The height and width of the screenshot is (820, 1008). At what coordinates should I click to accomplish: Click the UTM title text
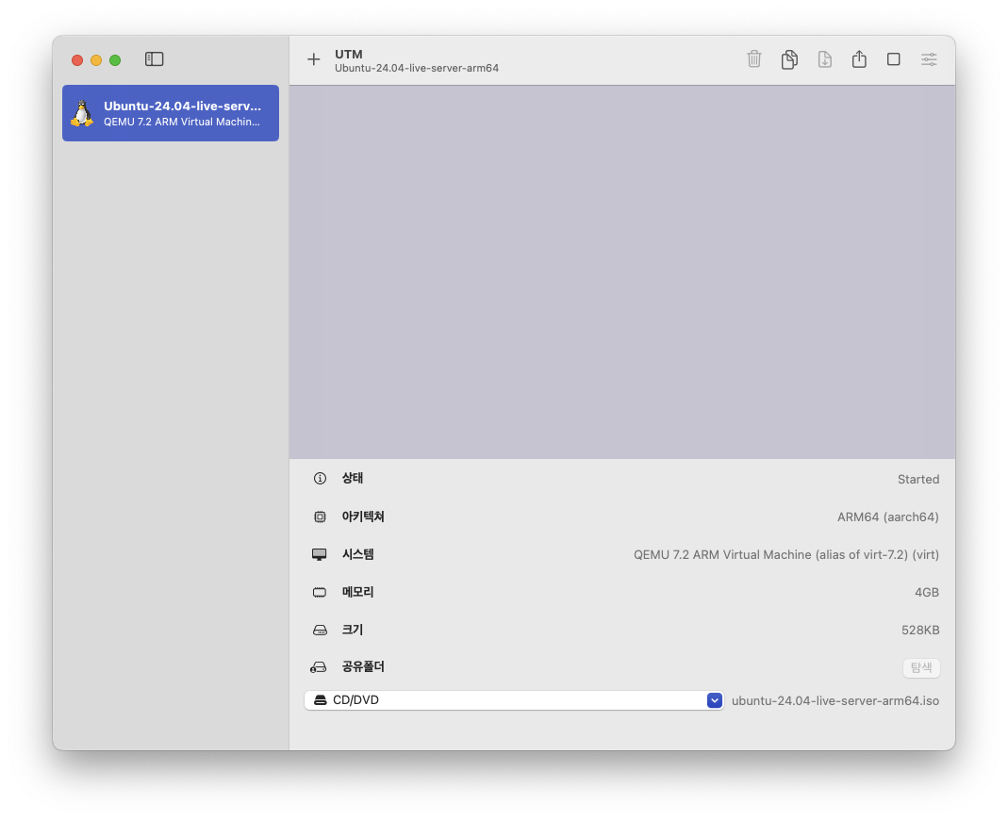click(x=349, y=54)
